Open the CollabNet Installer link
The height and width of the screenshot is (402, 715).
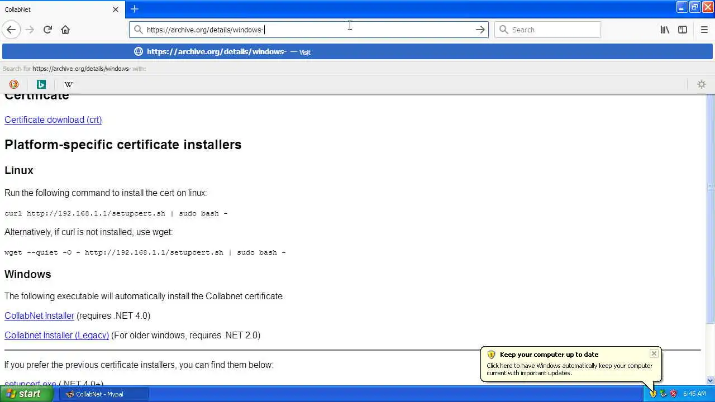point(39,315)
